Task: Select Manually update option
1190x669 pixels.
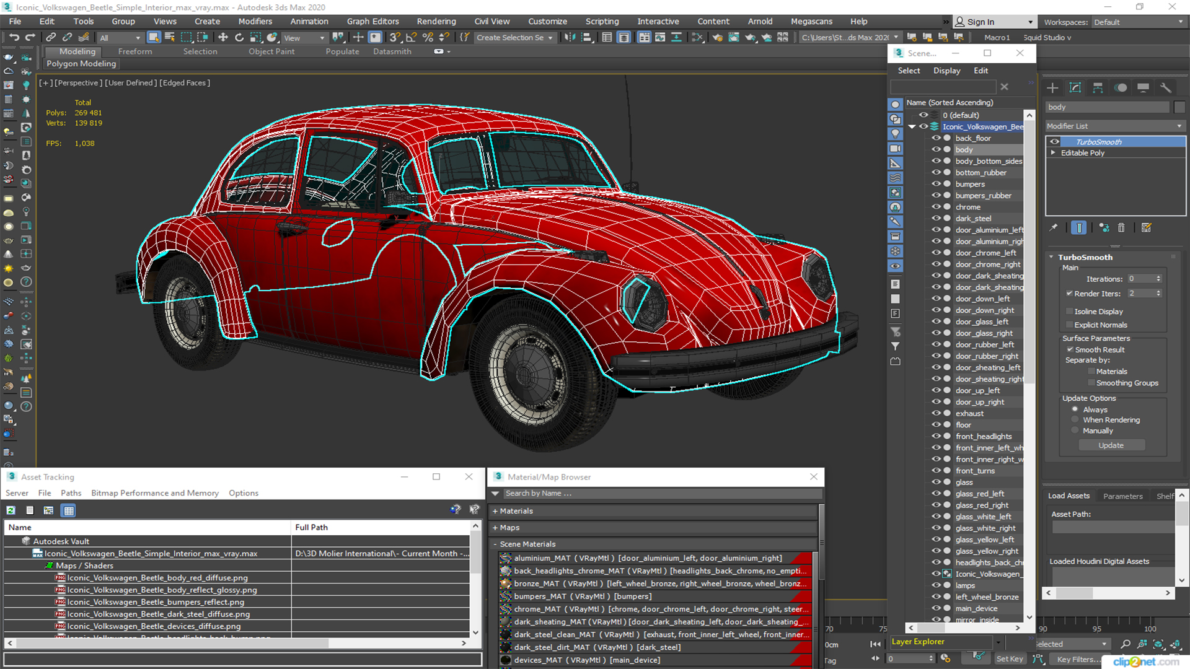Action: [1075, 431]
